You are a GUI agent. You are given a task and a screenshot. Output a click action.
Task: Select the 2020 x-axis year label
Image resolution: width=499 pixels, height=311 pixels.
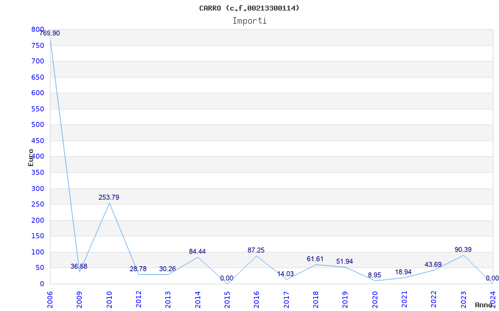(x=375, y=300)
